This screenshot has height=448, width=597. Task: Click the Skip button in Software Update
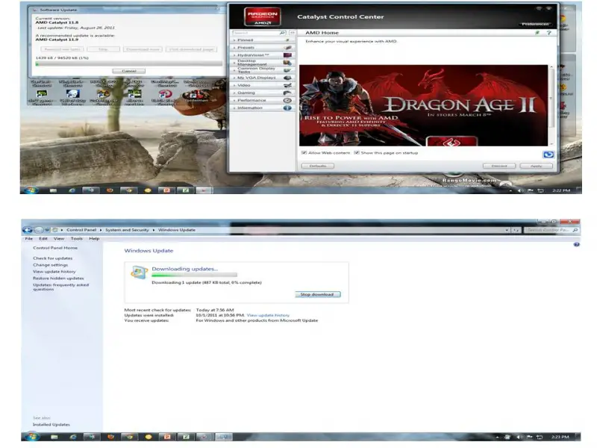click(103, 49)
